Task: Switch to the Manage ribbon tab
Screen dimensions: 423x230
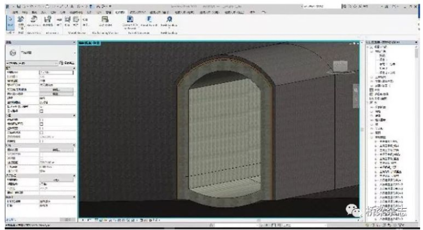Action: point(108,12)
